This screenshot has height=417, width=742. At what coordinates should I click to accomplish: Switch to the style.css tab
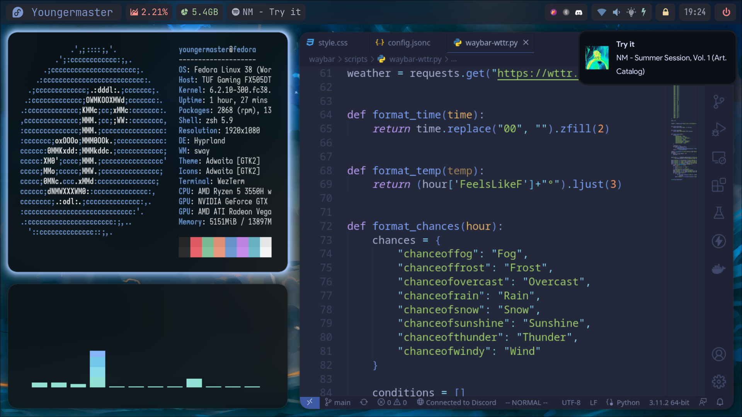(x=332, y=42)
